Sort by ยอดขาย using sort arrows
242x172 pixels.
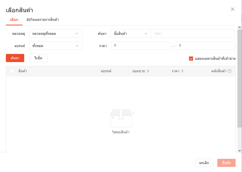pyautogui.click(x=148, y=71)
